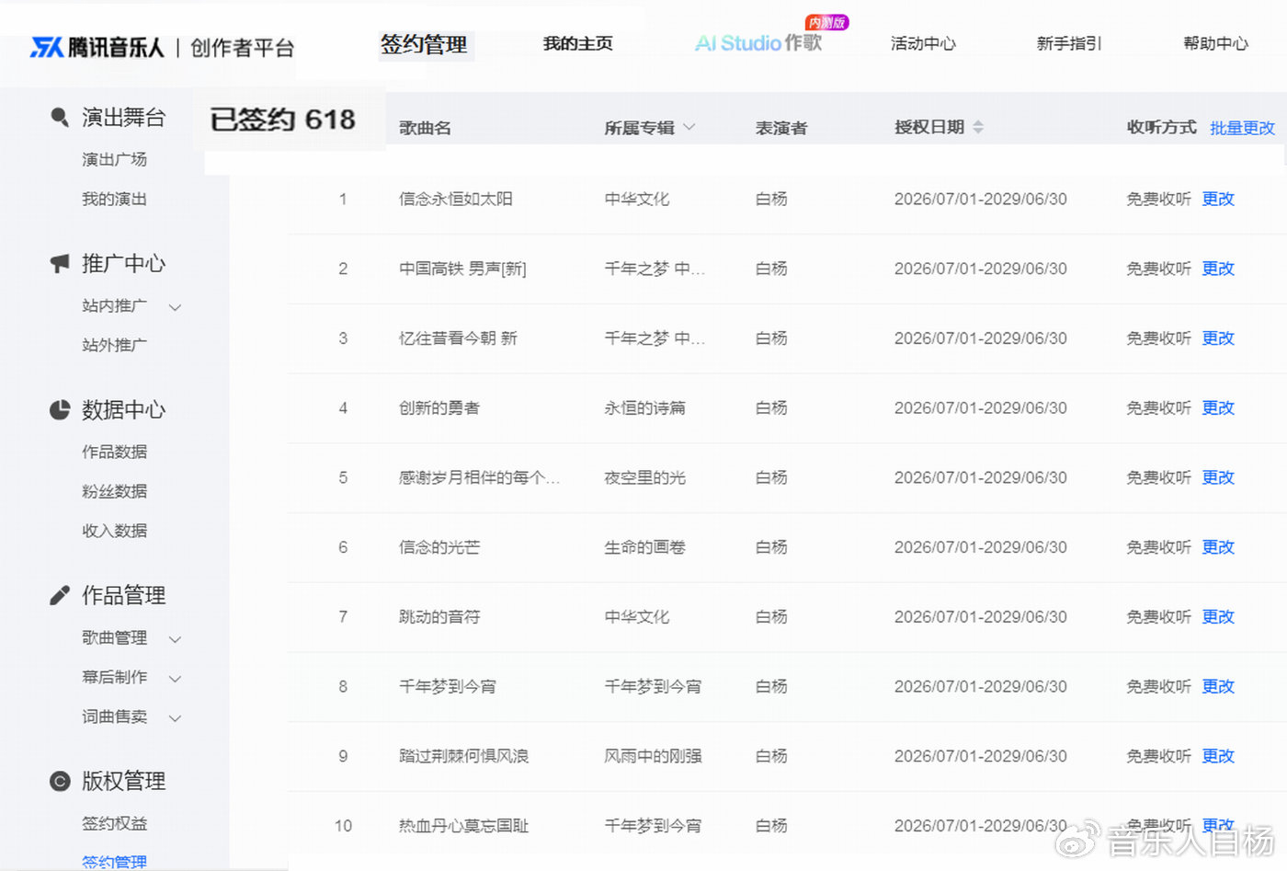
Task: Open the 所属专辑 filter dropdown arrow
Action: point(689,127)
